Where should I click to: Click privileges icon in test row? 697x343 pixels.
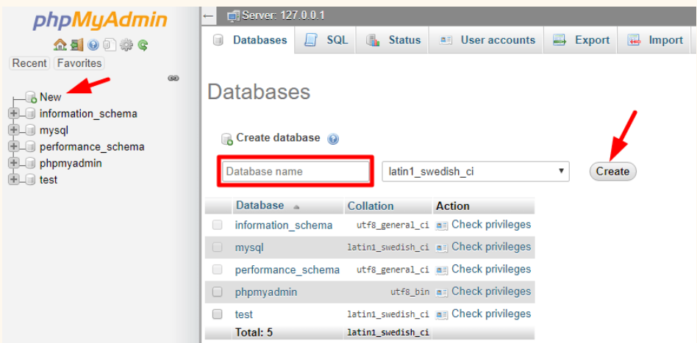pyautogui.click(x=441, y=314)
